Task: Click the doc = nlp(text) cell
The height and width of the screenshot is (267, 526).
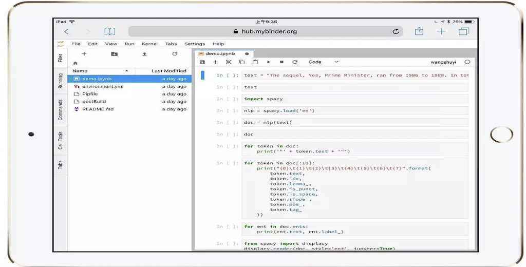Action: click(355, 122)
